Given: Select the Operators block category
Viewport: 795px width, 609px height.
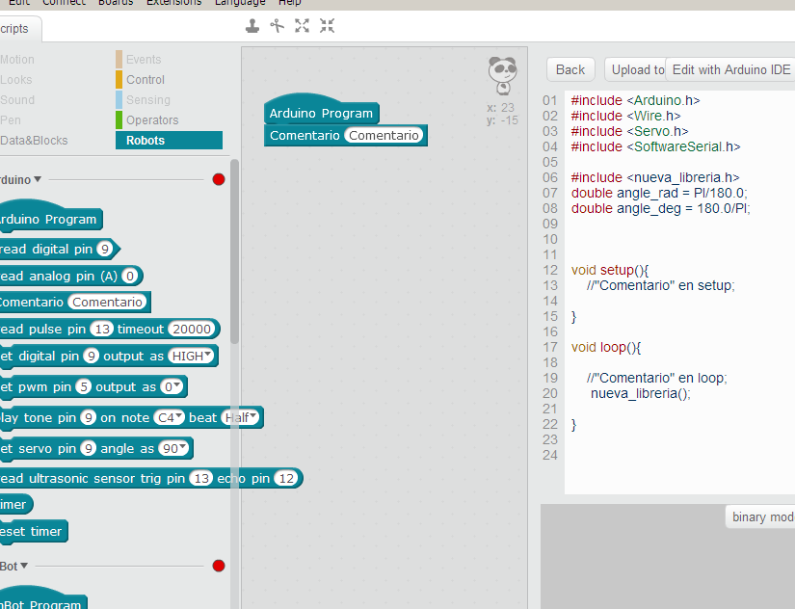Looking at the screenshot, I should (152, 120).
